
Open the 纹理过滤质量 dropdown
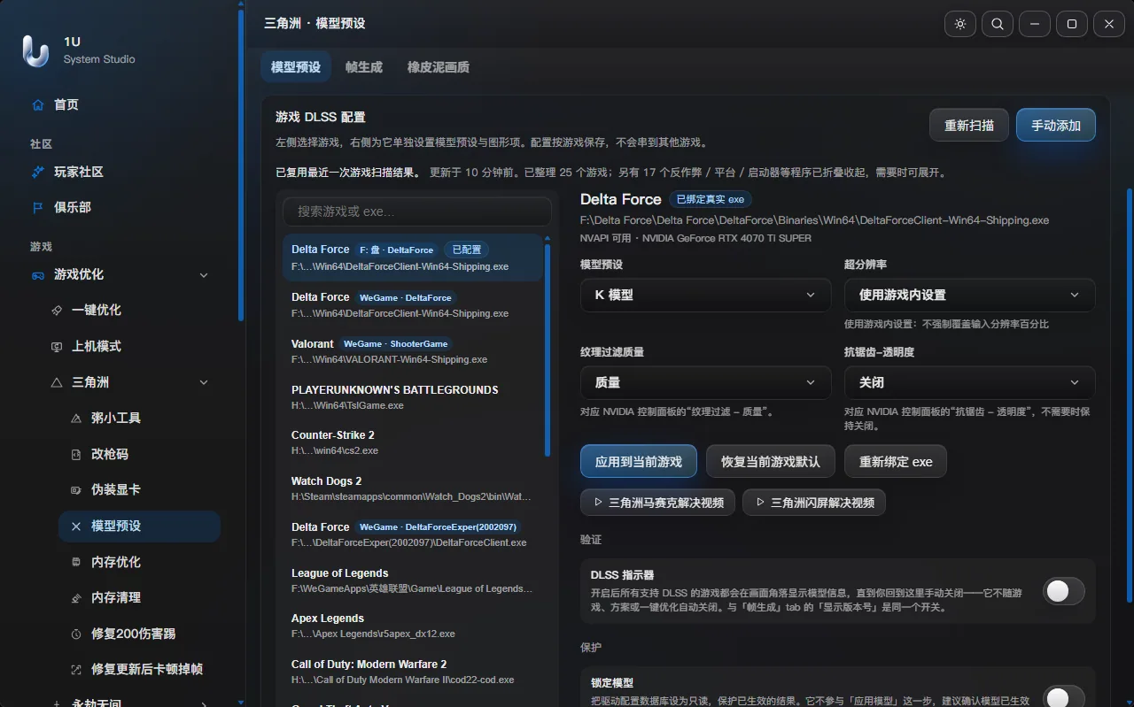705,382
